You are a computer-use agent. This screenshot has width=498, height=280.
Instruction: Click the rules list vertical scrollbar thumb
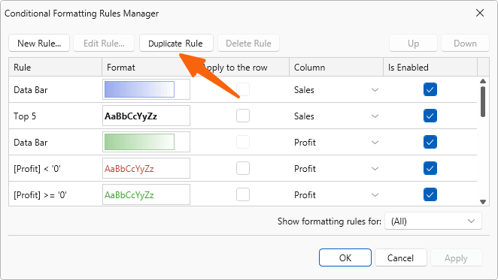(x=483, y=102)
